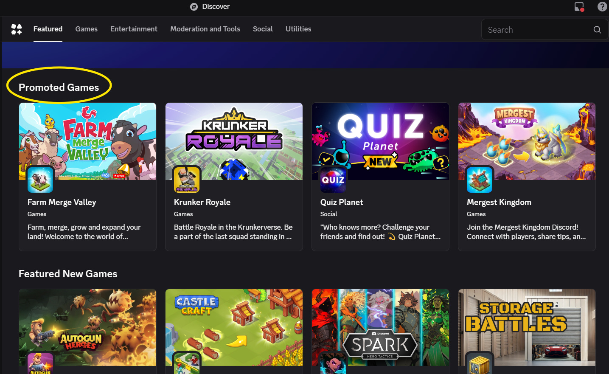The width and height of the screenshot is (609, 374).
Task: Click the Mergest Kingdom title
Action: pos(499,202)
